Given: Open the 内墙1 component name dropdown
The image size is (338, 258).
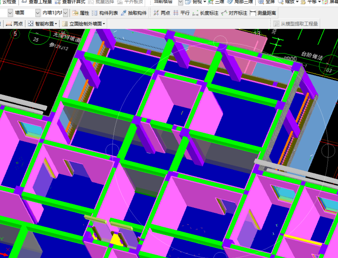Looking at the screenshot, I should (65, 13).
